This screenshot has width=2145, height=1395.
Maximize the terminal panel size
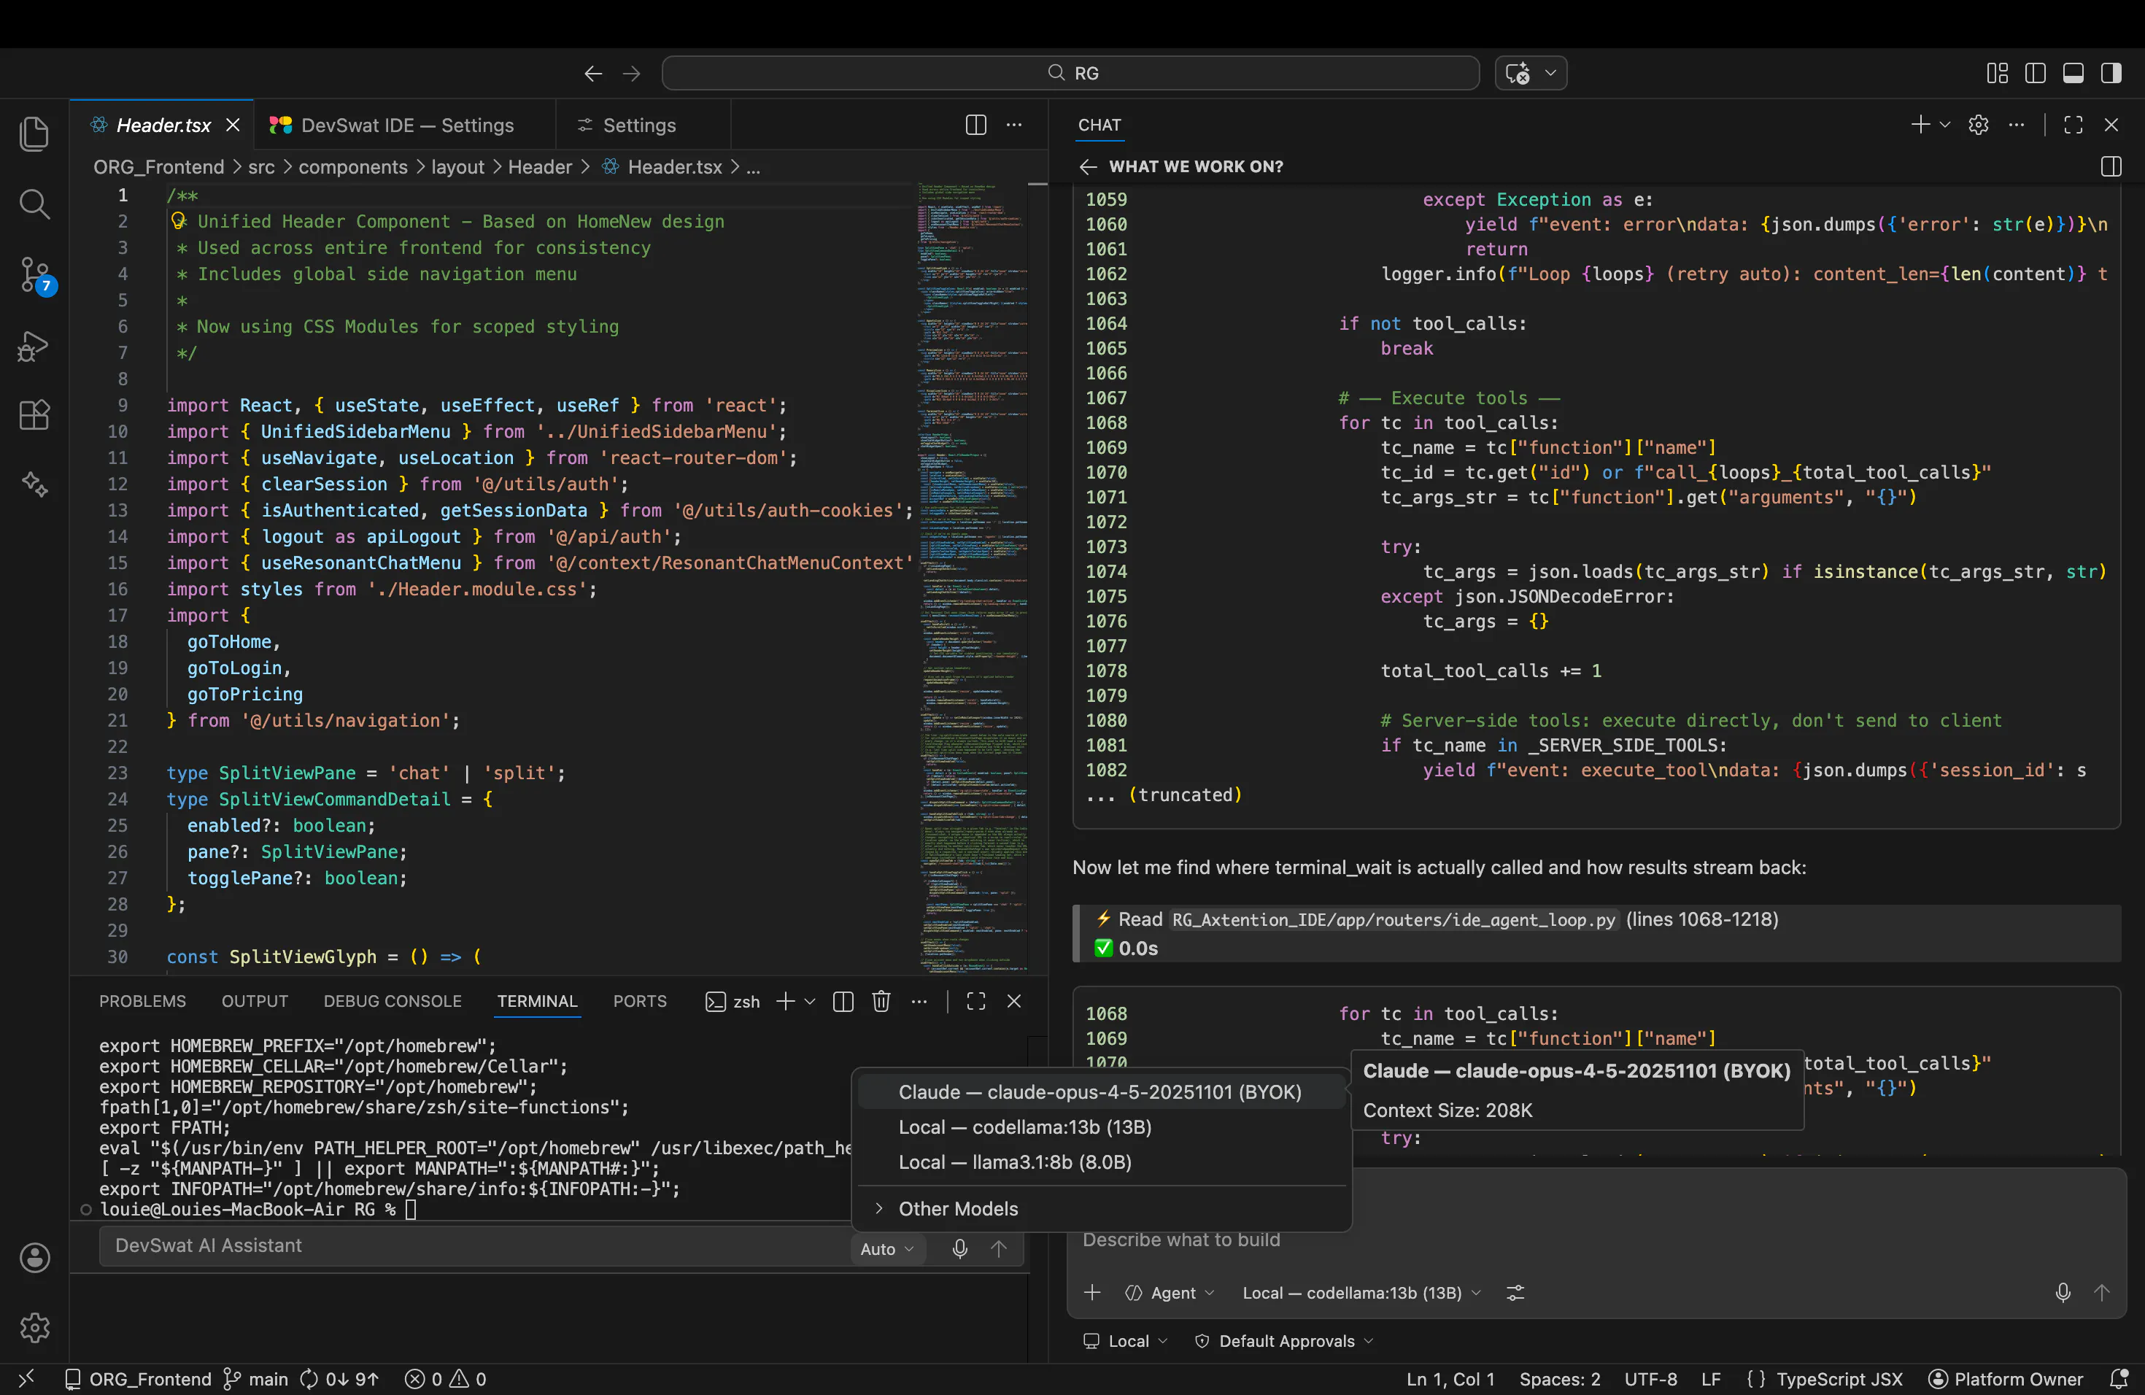point(976,1001)
